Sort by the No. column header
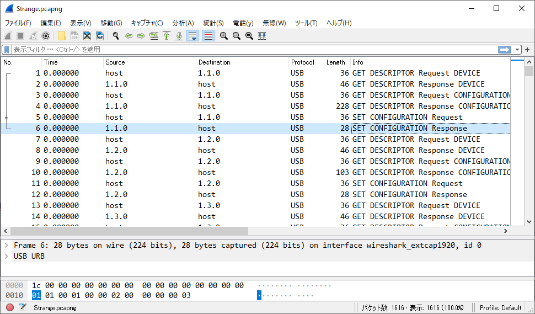This screenshot has height=314, width=535. click(x=22, y=62)
